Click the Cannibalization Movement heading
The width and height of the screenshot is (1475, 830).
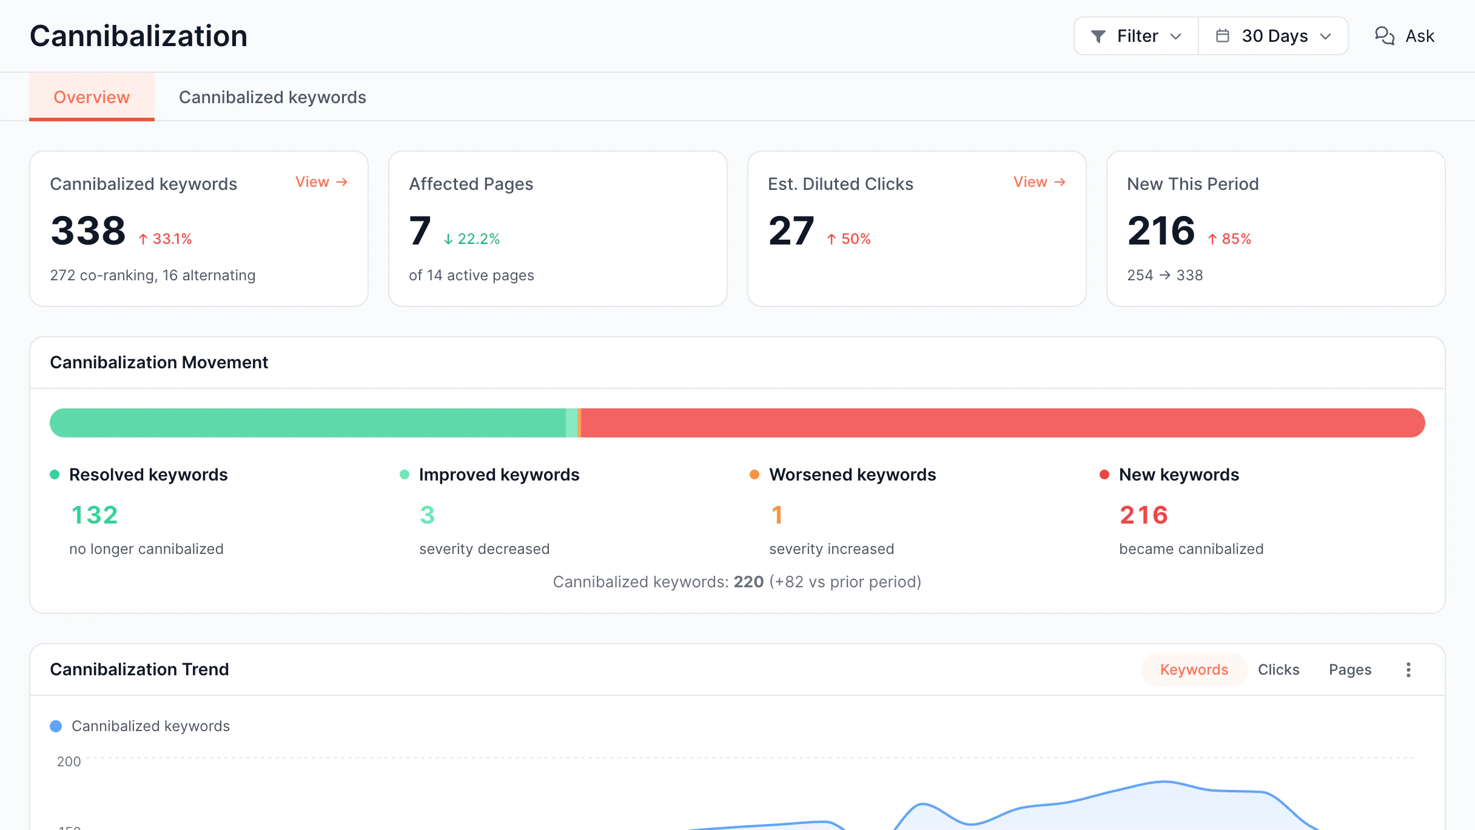point(159,362)
